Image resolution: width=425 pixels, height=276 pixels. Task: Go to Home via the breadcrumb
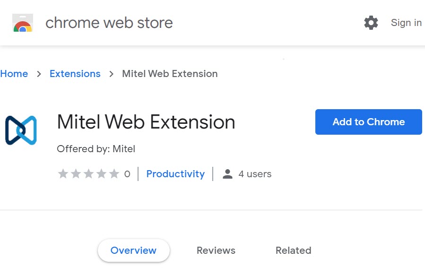(x=14, y=74)
